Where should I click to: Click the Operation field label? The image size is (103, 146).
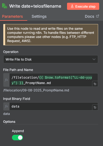11,52
